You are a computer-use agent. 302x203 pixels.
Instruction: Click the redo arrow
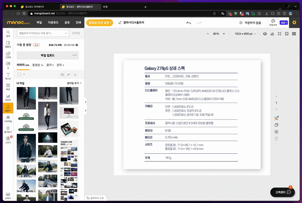pyautogui.click(x=199, y=23)
